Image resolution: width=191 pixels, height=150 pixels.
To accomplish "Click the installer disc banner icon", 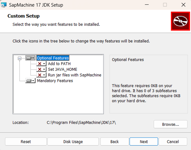I will click(x=181, y=21).
